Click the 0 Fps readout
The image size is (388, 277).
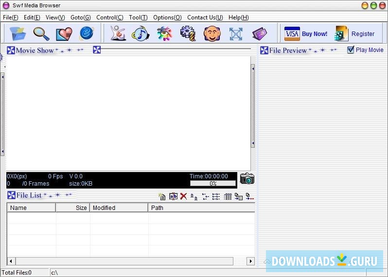[x=55, y=176]
